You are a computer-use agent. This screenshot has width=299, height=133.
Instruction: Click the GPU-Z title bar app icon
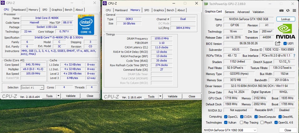point(206,3)
